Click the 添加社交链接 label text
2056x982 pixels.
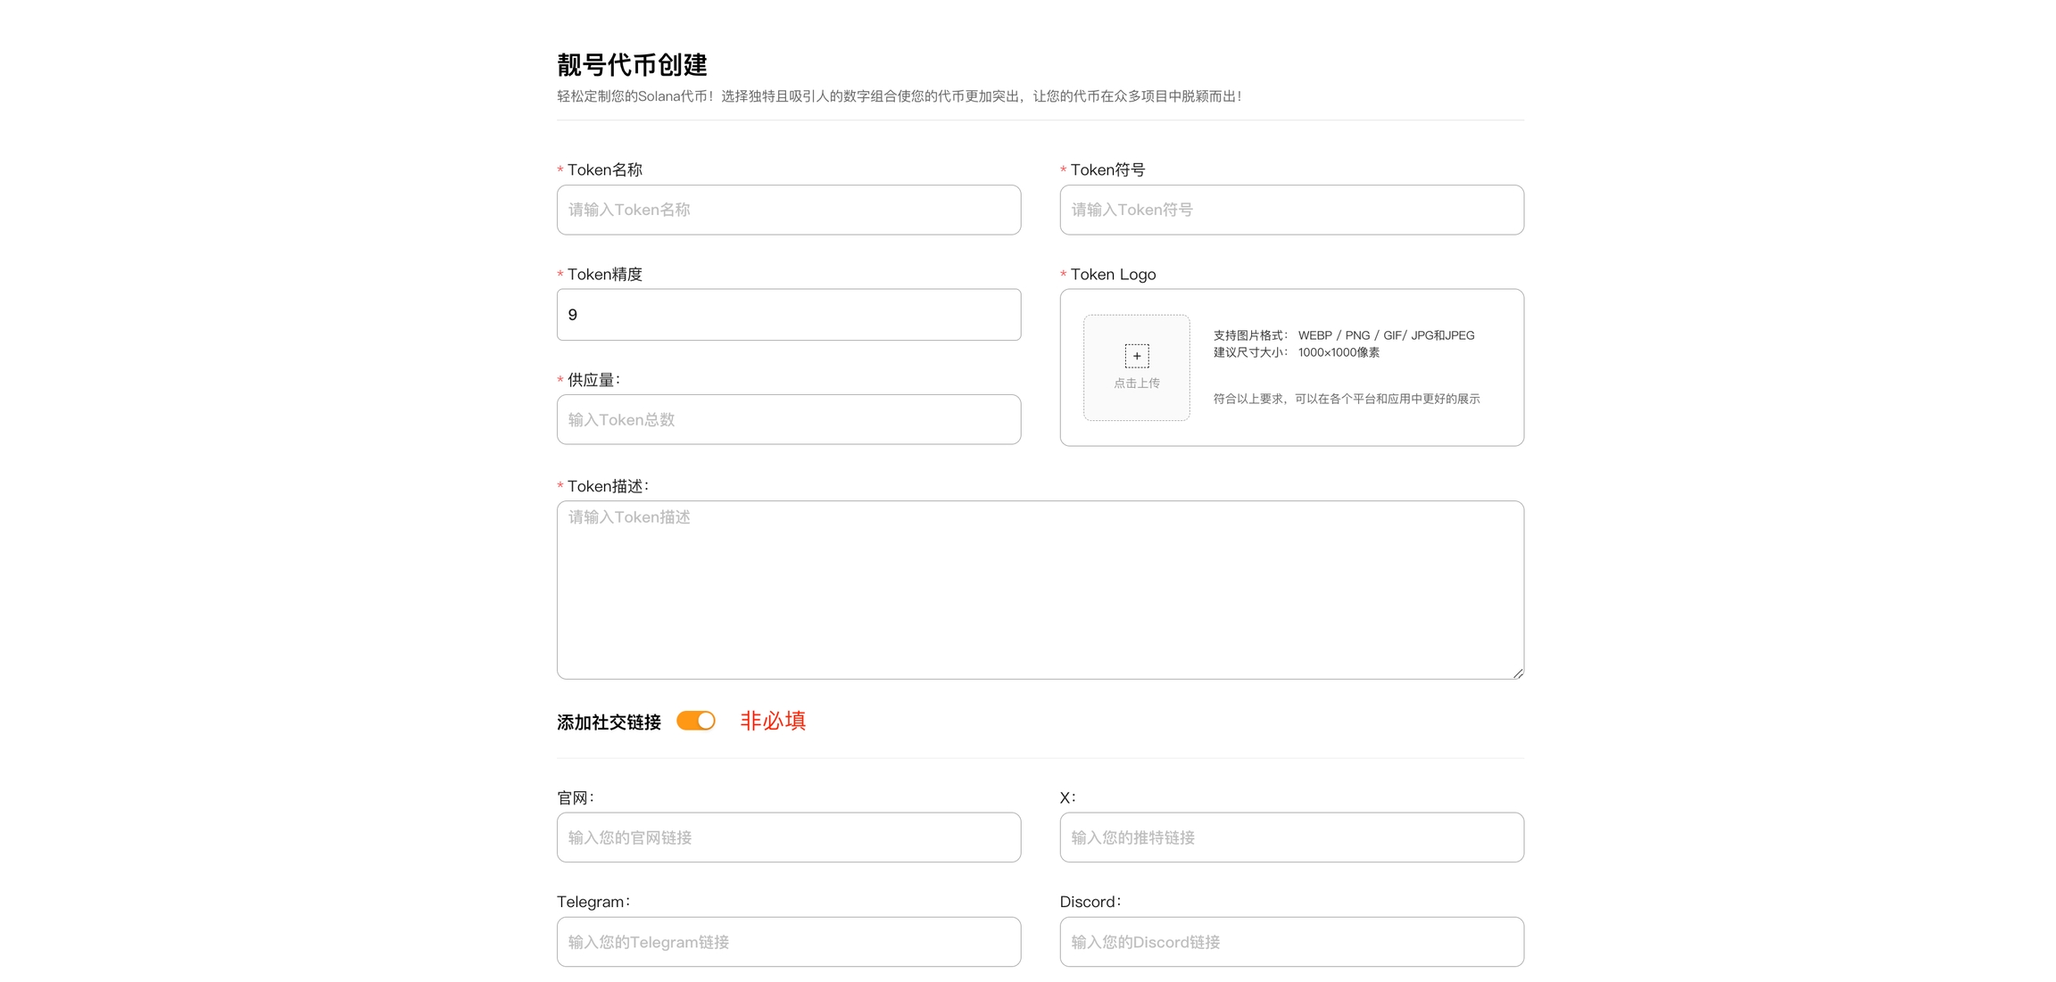pos(609,722)
